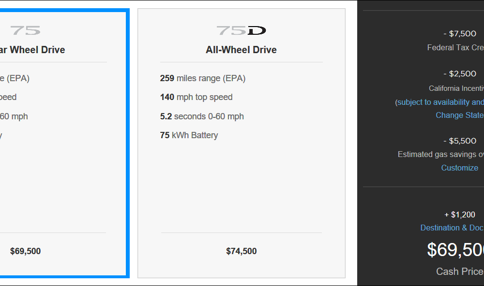Click the $2,500 California Incentive amount
The width and height of the screenshot is (484, 286).
[460, 73]
